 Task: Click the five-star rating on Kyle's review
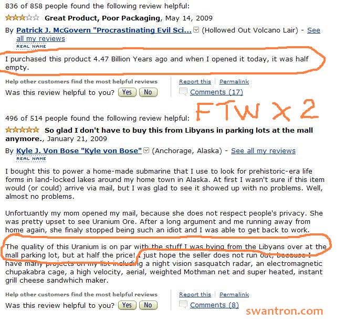pos(23,130)
